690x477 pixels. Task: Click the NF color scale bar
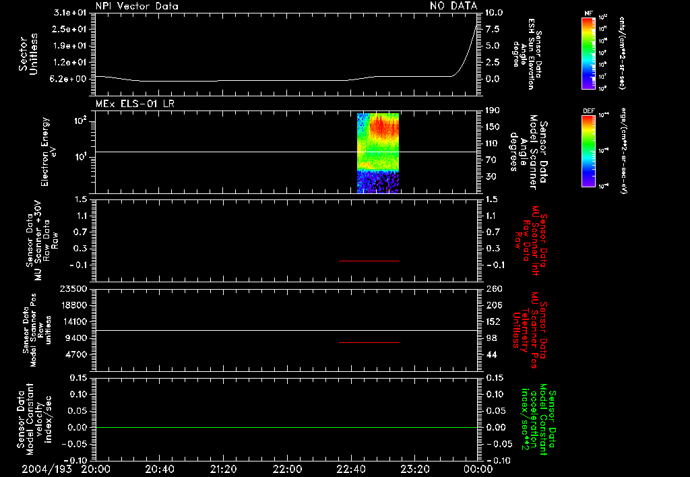point(588,53)
